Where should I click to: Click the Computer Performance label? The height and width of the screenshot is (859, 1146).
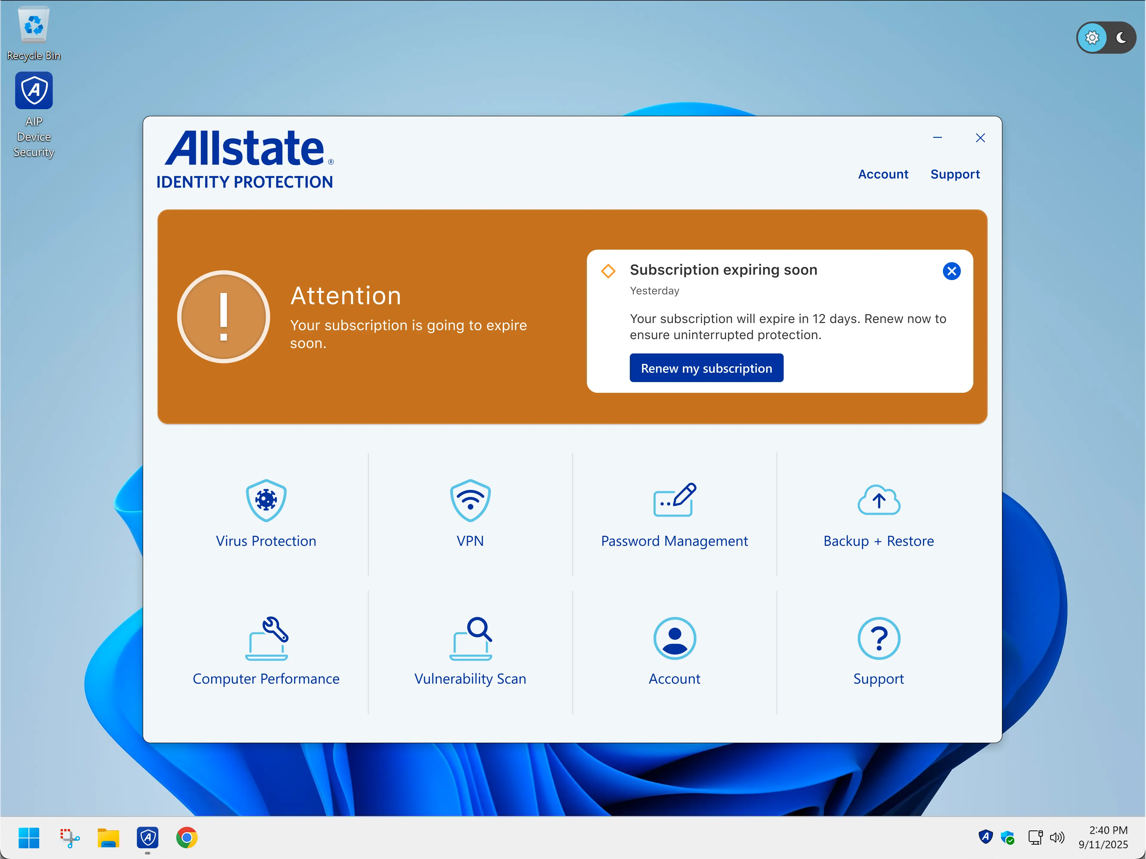[266, 679]
